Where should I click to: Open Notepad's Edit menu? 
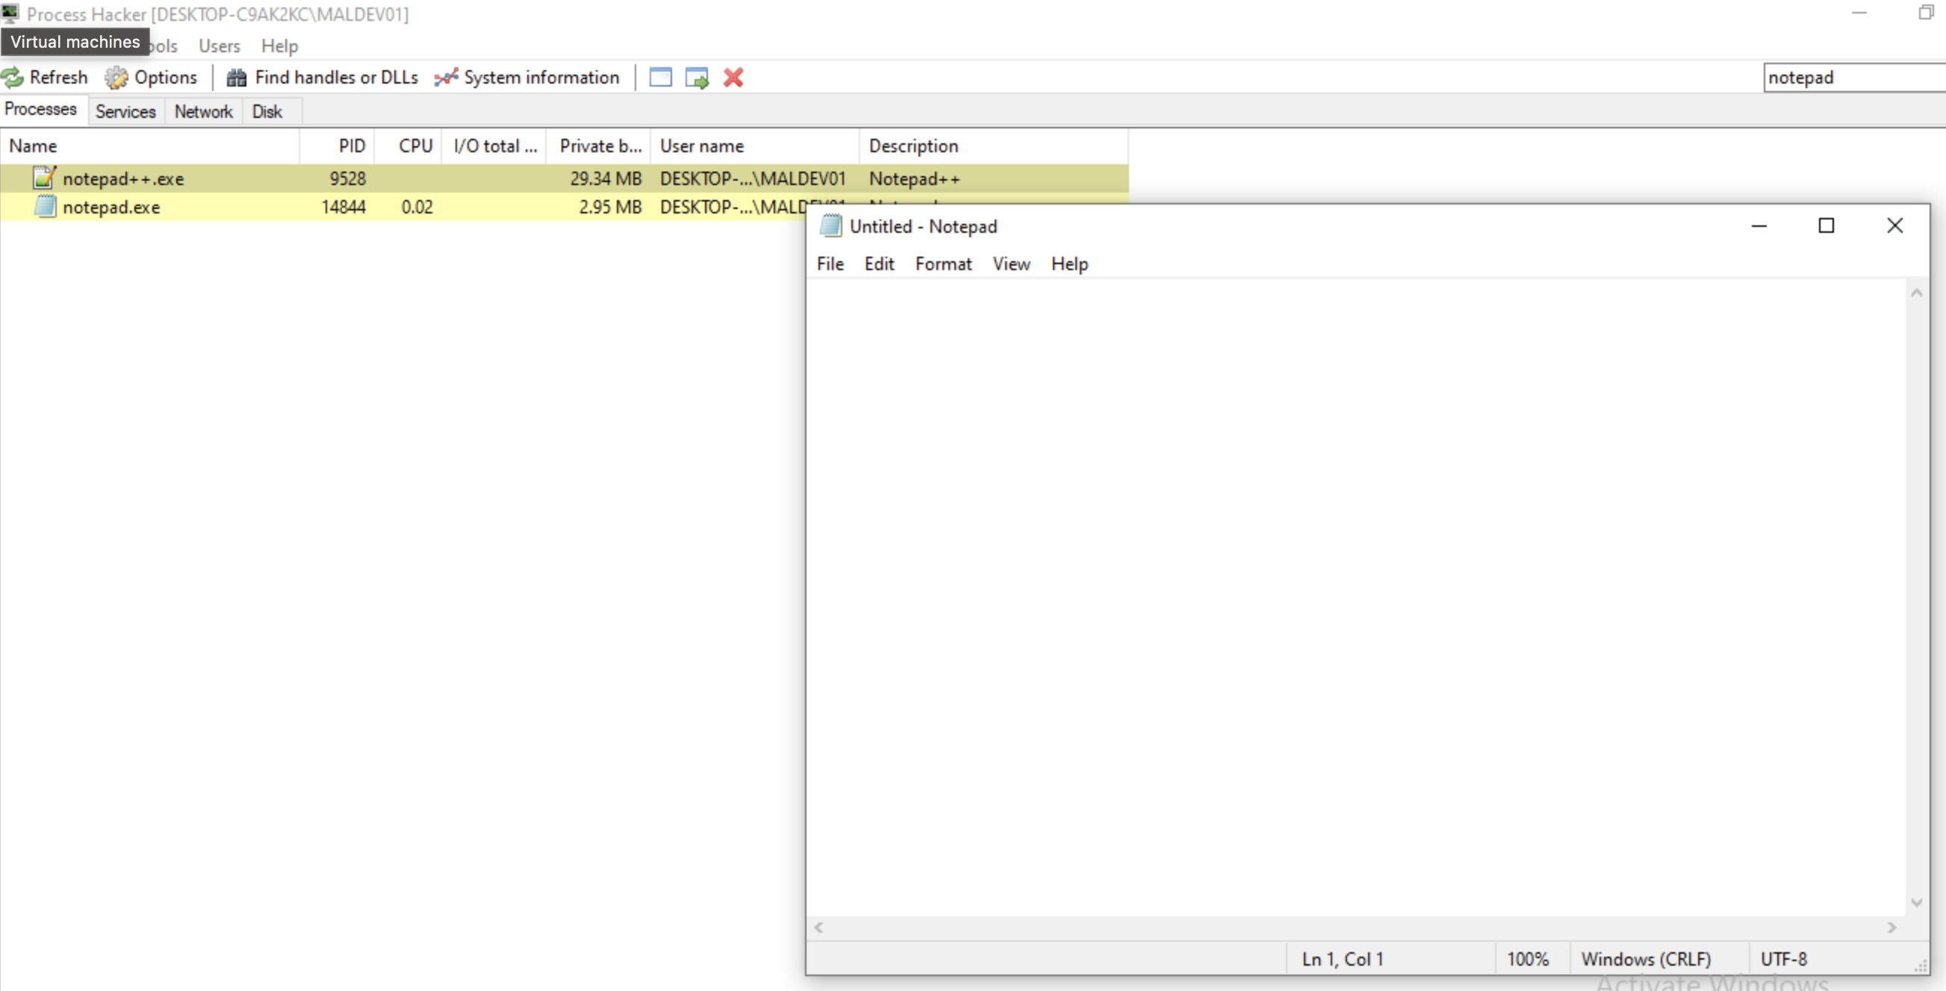coord(879,263)
